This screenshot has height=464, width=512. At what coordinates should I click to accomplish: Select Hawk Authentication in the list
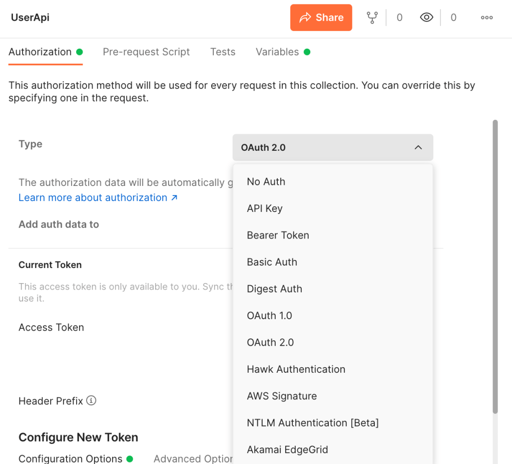pos(296,369)
